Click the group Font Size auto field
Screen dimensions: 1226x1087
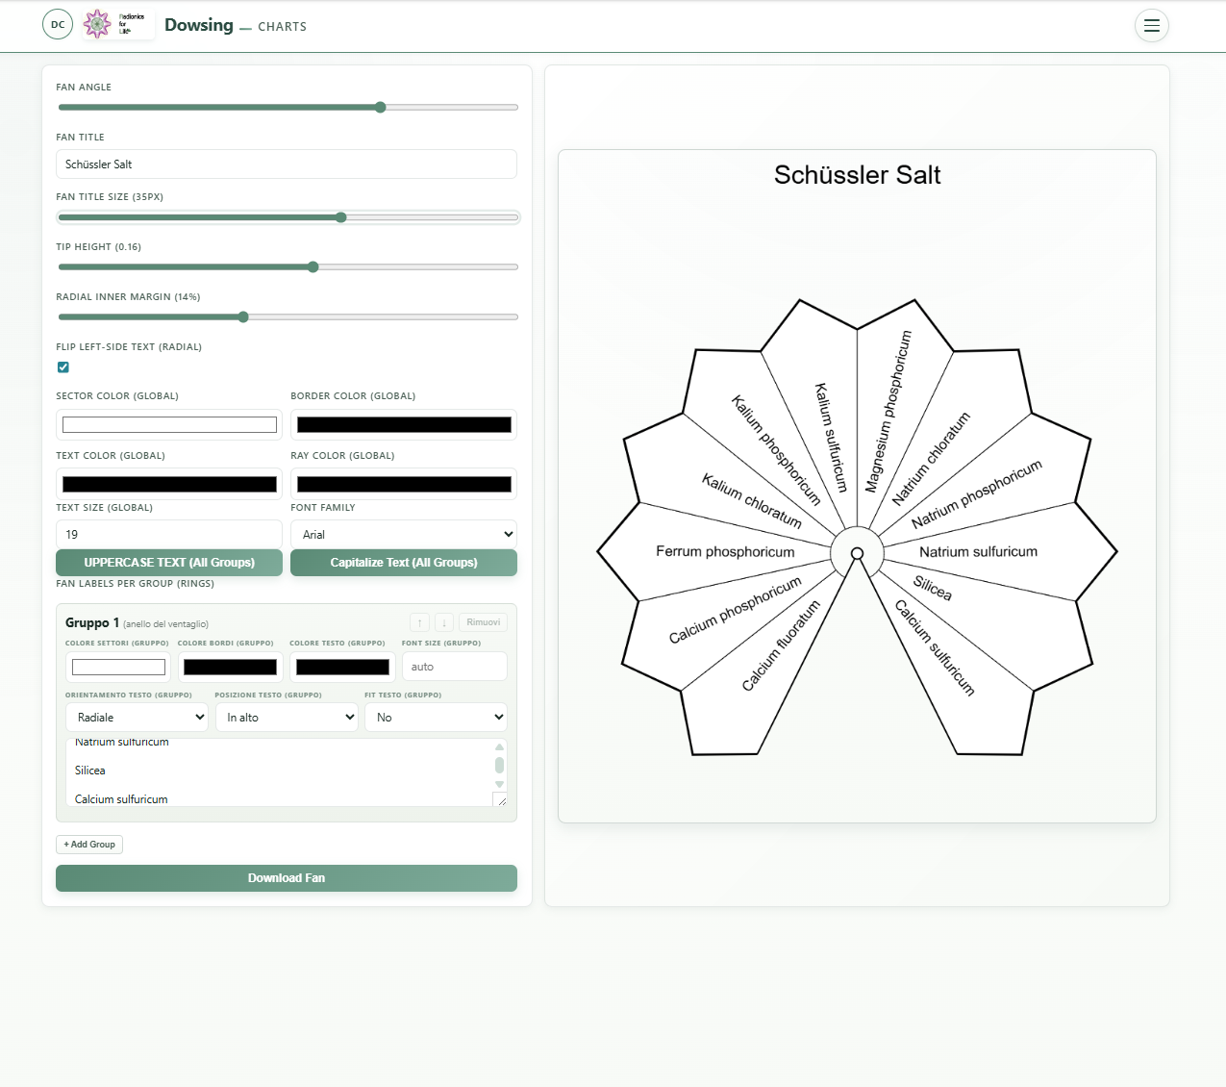455,667
